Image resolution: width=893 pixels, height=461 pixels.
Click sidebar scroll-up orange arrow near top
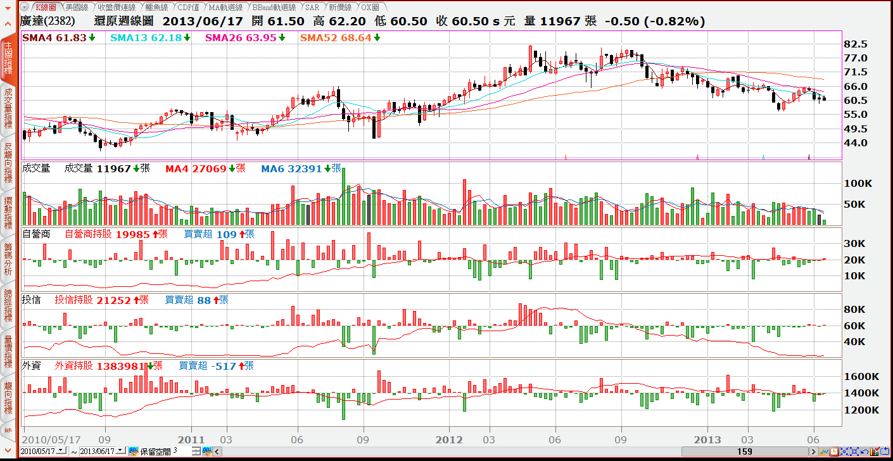click(8, 23)
